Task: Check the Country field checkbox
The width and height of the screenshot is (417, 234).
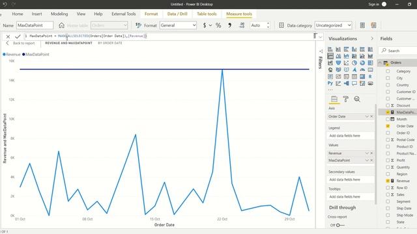Action: (x=388, y=85)
